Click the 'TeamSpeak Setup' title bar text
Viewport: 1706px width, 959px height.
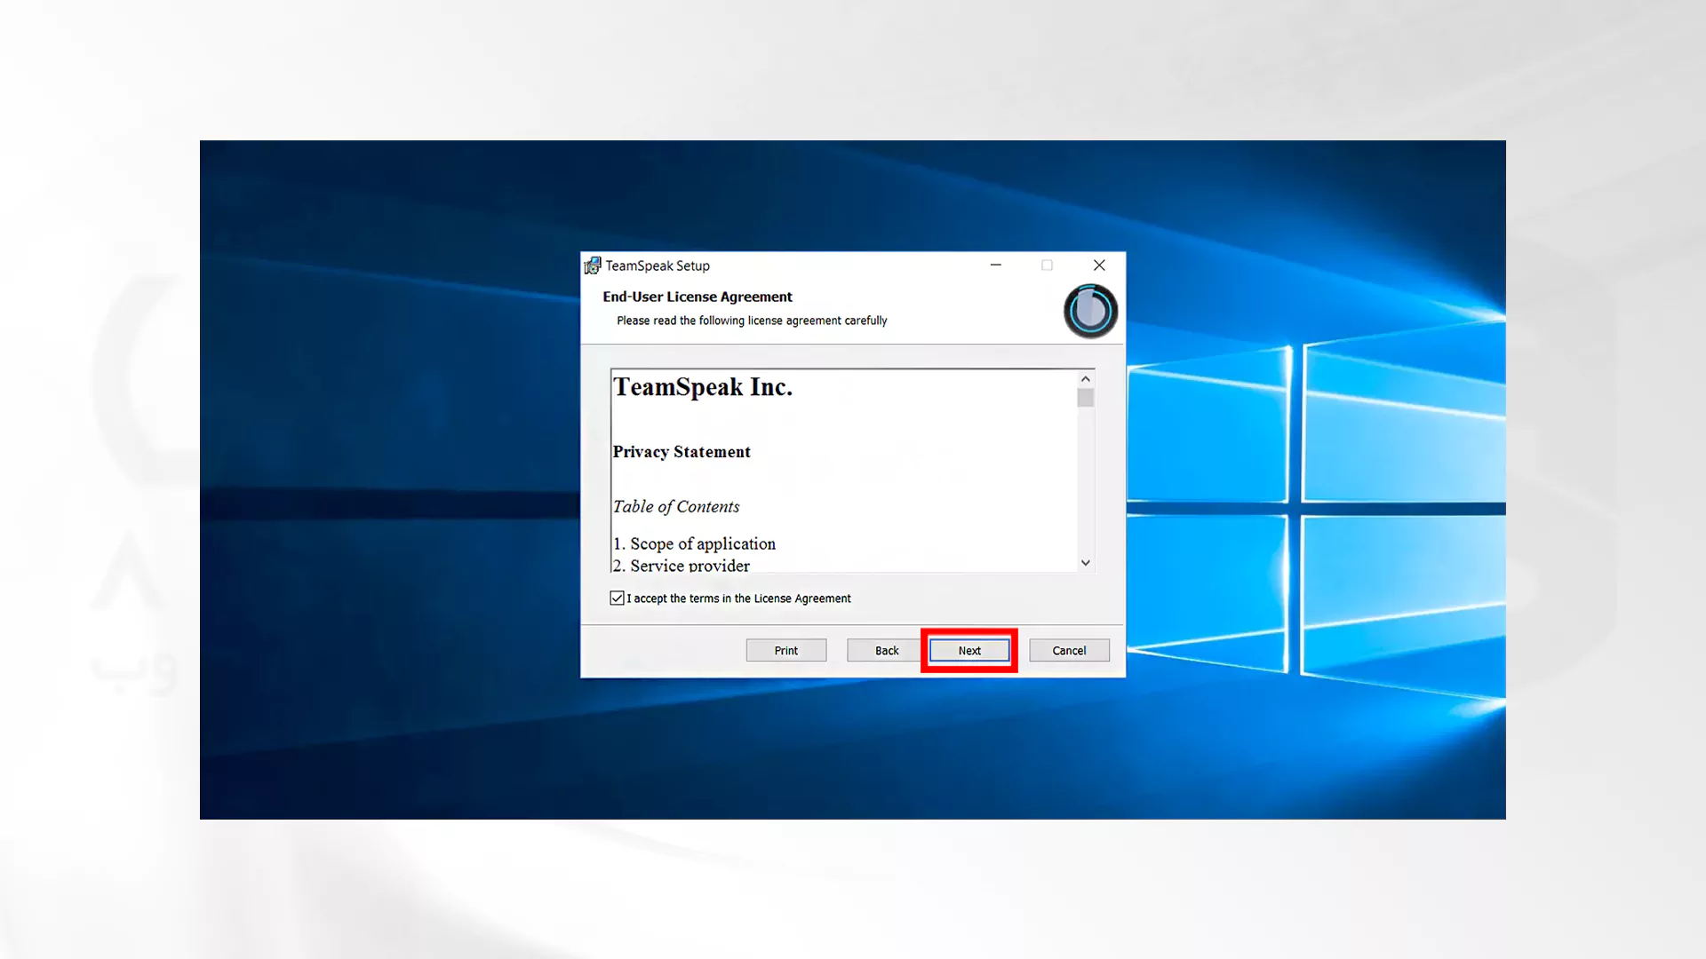[658, 266]
